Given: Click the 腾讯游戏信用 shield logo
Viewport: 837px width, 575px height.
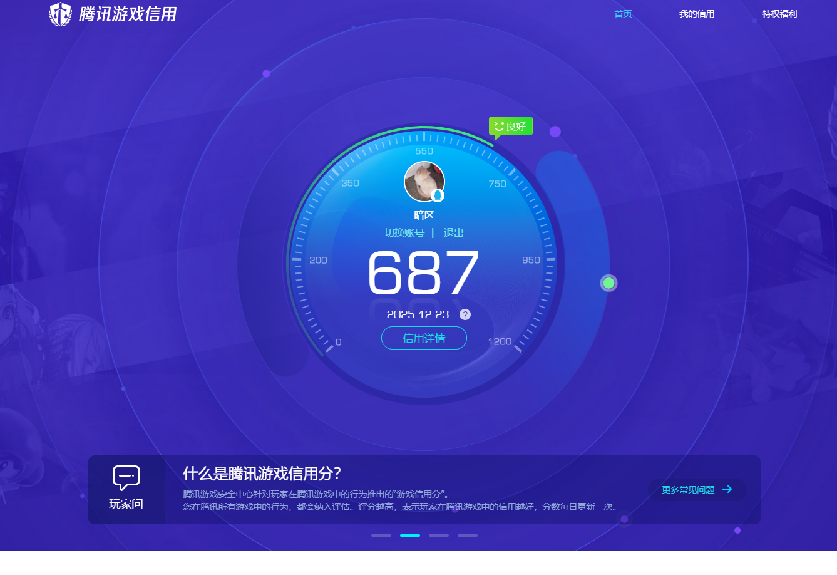Looking at the screenshot, I should [60, 14].
